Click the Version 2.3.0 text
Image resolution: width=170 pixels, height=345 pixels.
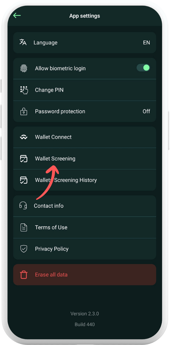(85, 314)
